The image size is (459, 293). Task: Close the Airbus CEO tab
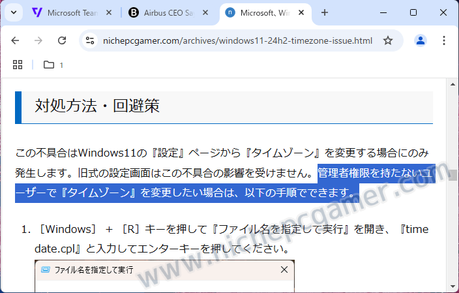click(205, 12)
